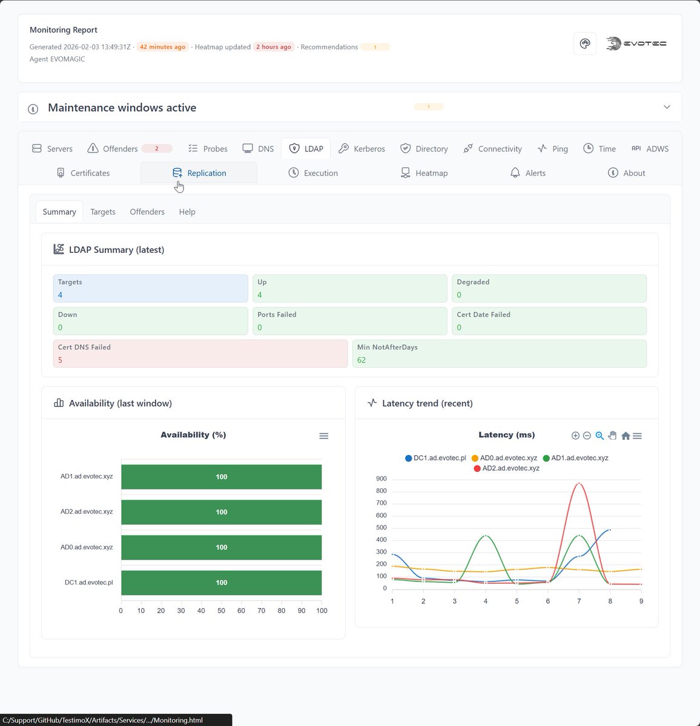Toggle AD0.ad.evotec.xyz legend series
Viewport: 700px width, 726px height.
pos(504,458)
